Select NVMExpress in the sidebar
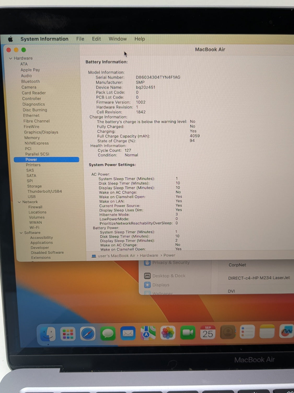Screen dimensions: 294x393 (x=37, y=143)
